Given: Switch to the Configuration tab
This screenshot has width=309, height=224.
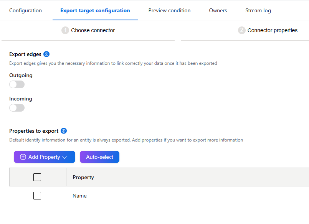Looking at the screenshot, I should (25, 10).
